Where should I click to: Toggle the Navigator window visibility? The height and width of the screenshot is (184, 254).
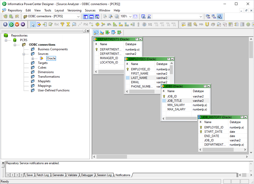pyautogui.click(x=86, y=16)
